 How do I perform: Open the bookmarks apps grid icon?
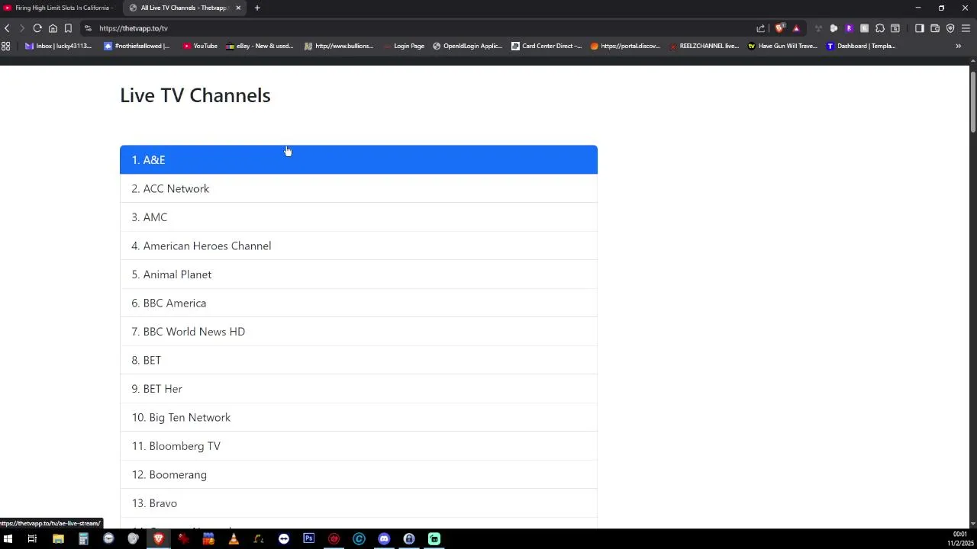click(x=6, y=46)
